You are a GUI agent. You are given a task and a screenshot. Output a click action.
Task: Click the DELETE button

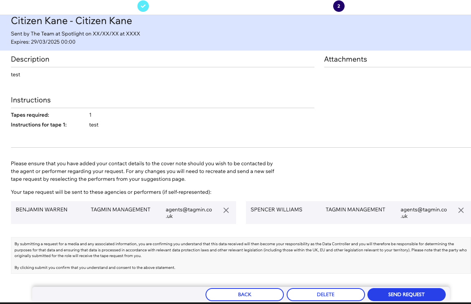(325, 295)
